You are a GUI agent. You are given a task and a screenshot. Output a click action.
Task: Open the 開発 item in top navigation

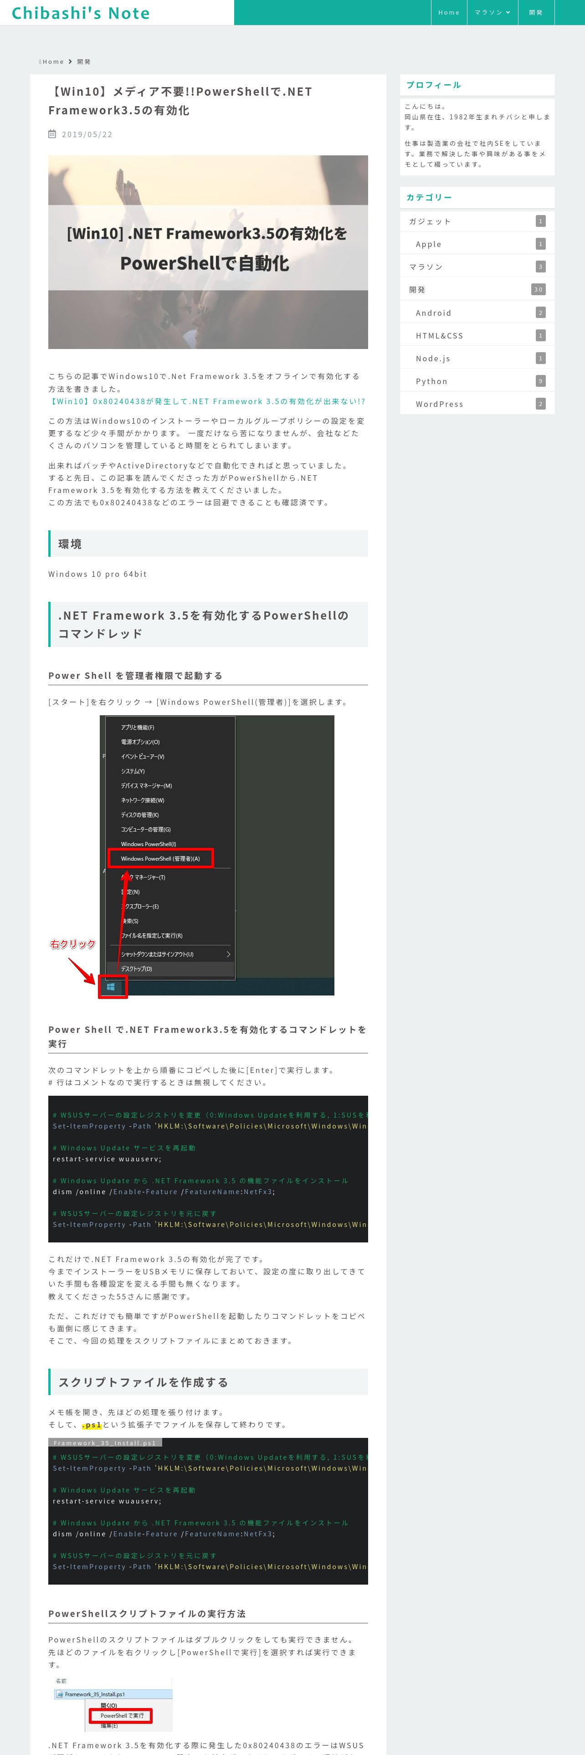(x=536, y=12)
